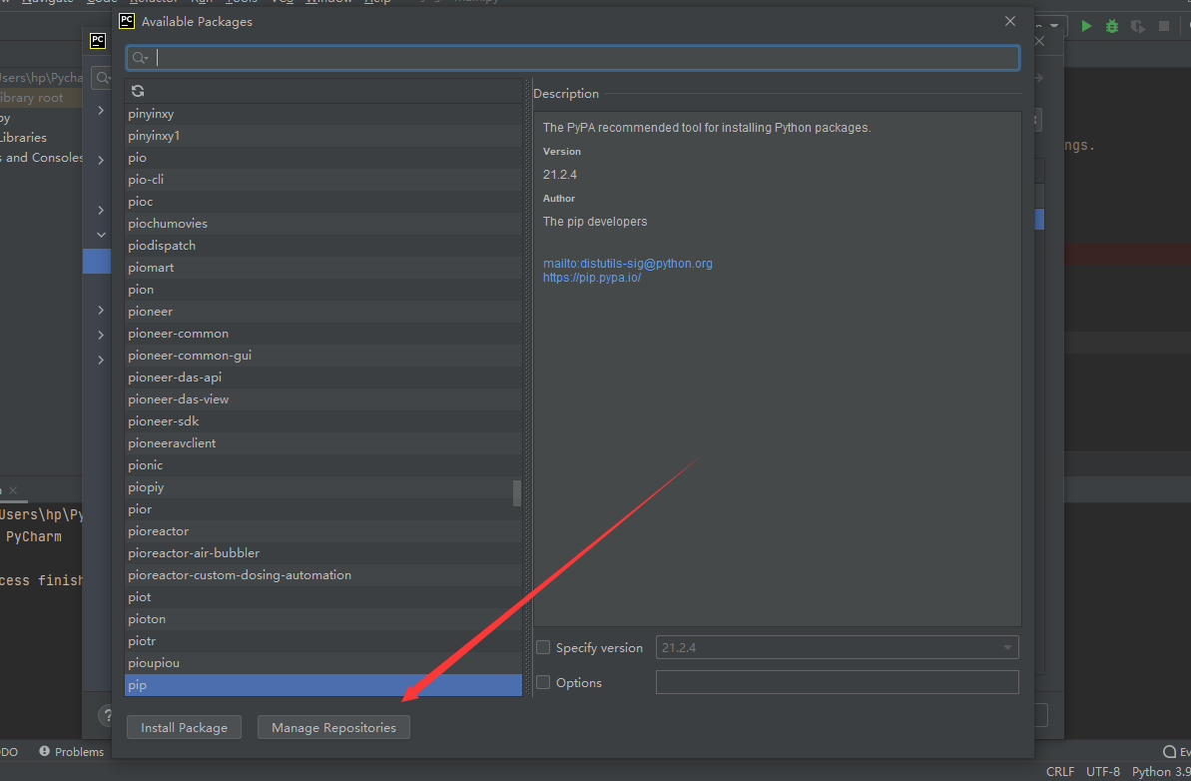Select pioneer-sdk in the package list

(164, 421)
